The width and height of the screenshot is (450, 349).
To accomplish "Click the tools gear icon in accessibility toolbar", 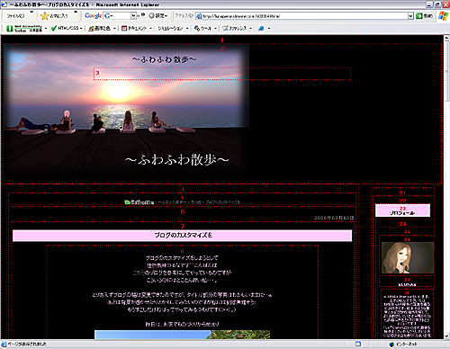I will pyautogui.click(x=197, y=29).
